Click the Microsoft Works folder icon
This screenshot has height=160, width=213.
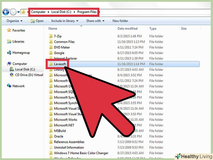click(x=51, y=120)
